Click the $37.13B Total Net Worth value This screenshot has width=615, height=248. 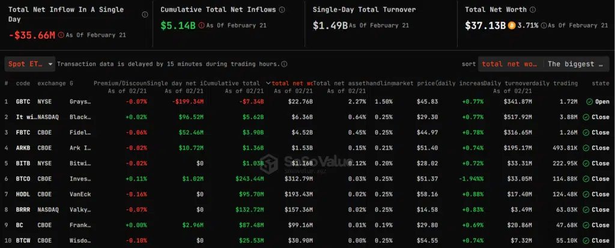[485, 25]
